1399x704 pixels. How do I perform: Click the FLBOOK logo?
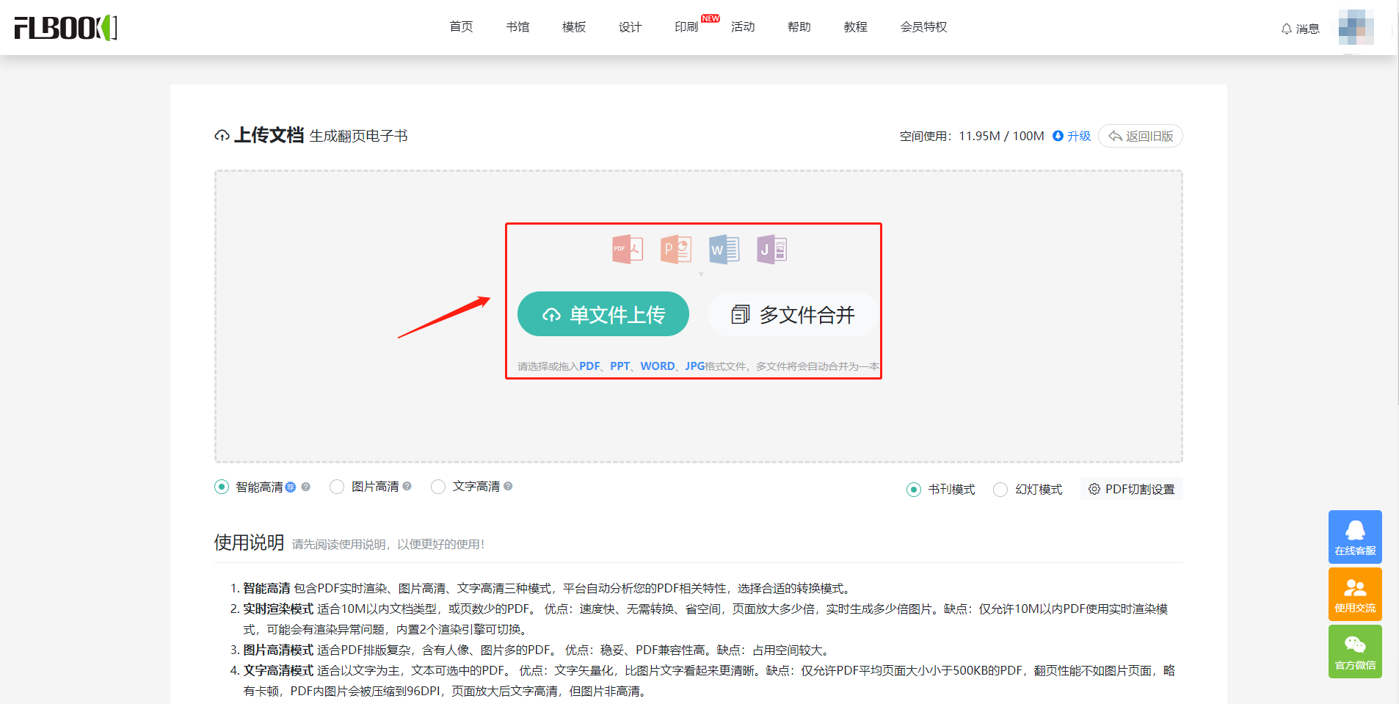tap(66, 28)
